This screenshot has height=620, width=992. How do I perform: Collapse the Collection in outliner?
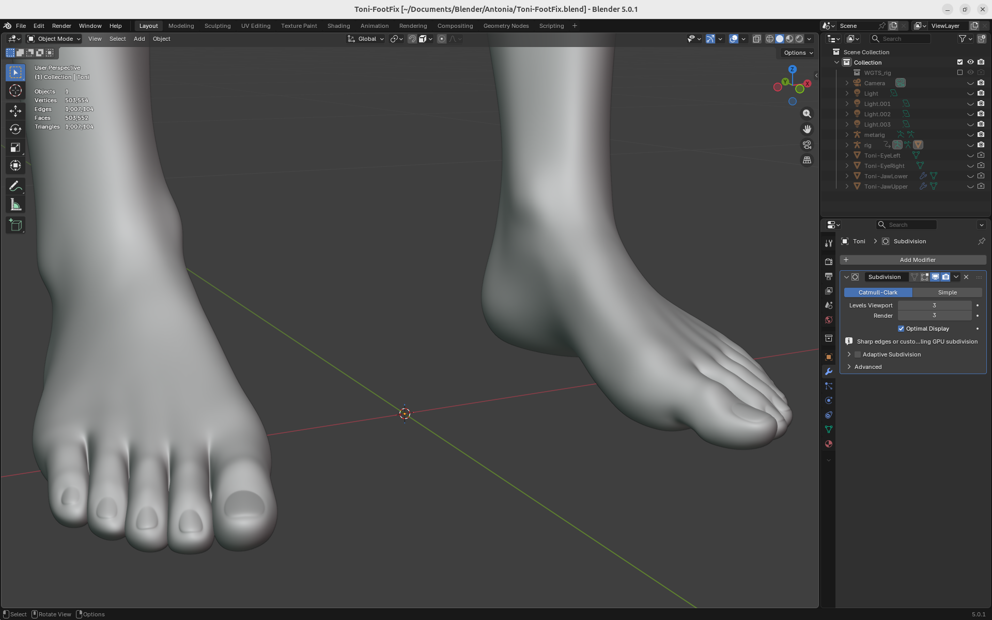(836, 62)
